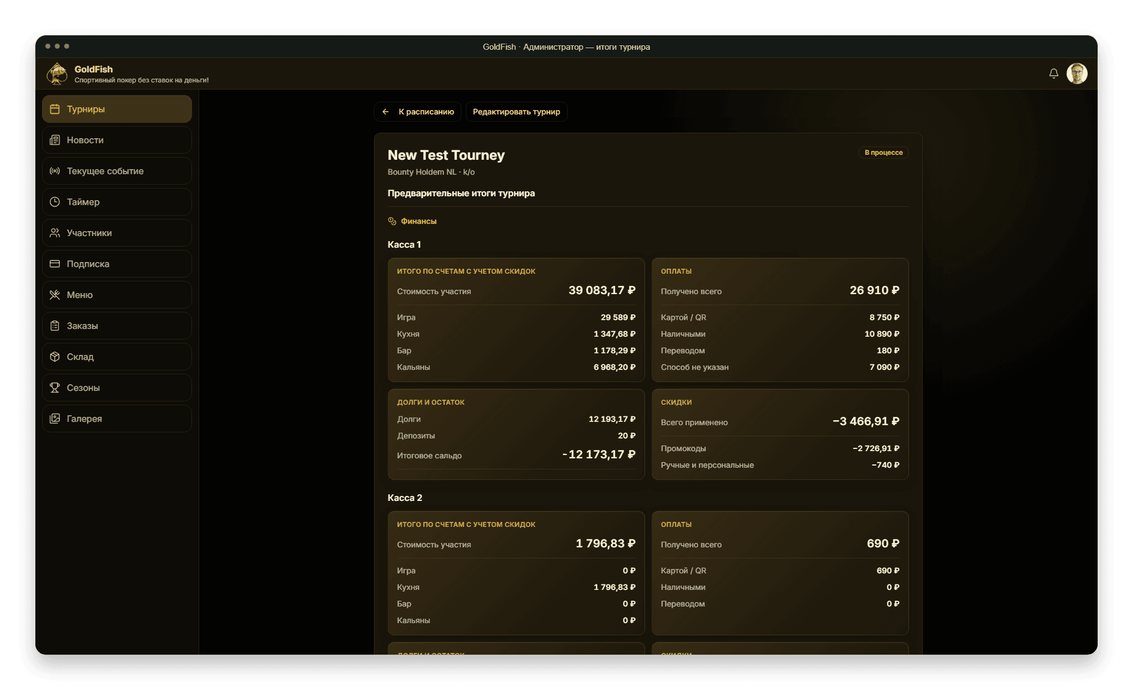This screenshot has height=690, width=1133.
Task: Open the notifications bell icon
Action: [x=1053, y=74]
